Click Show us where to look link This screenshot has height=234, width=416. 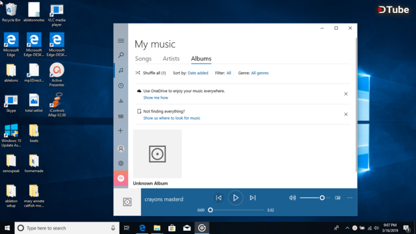172,118
